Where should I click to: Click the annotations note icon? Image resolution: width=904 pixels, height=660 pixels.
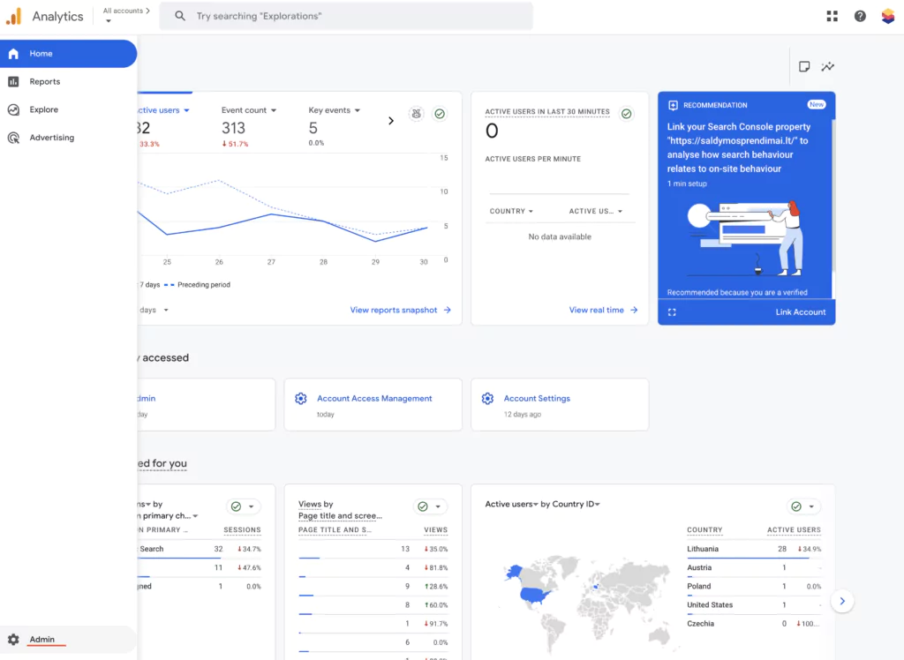pos(804,67)
